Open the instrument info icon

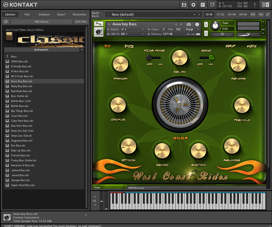[x=197, y=24]
